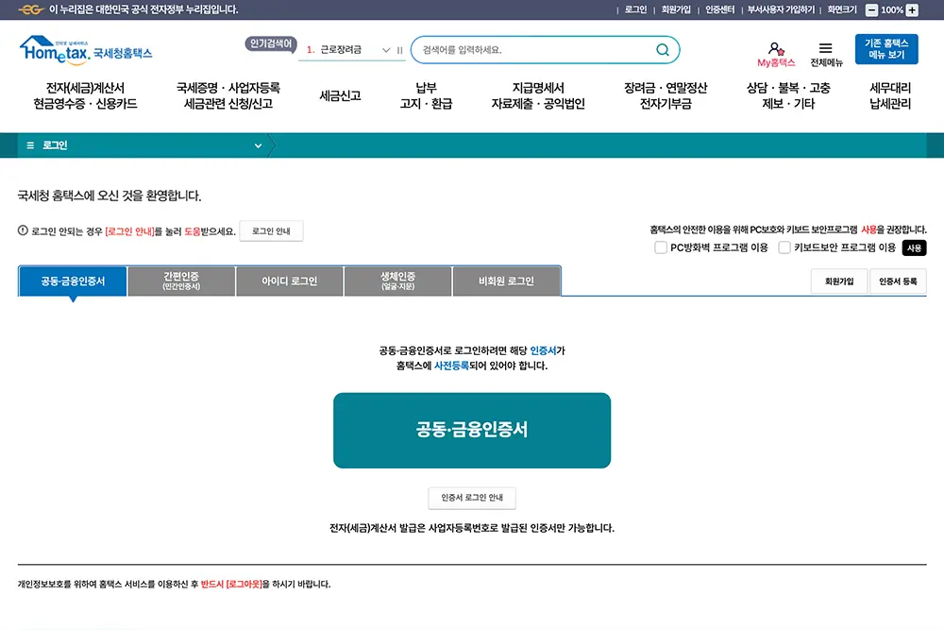This screenshot has height=630, width=944.
Task: Expand the 근로장려금 popular search dropdown
Action: [385, 49]
